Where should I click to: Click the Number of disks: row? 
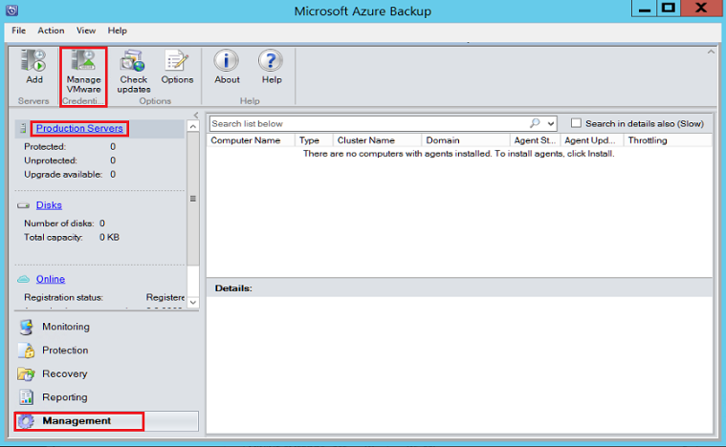pyautogui.click(x=64, y=223)
